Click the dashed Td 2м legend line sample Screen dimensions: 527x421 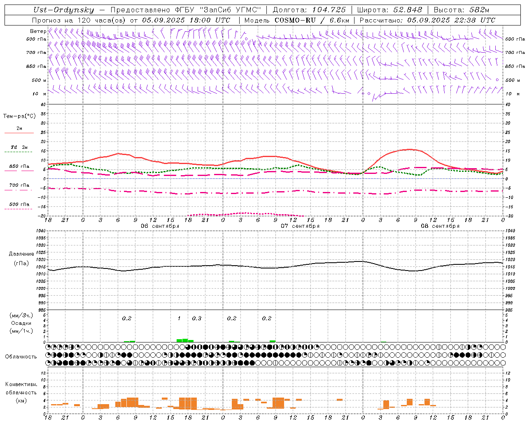(x=18, y=152)
